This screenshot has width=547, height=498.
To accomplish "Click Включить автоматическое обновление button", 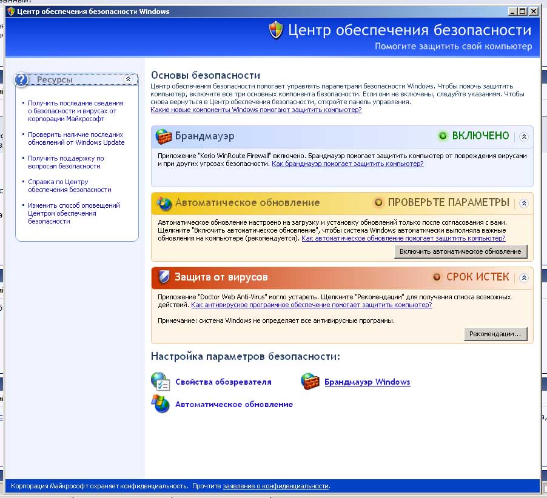I will 460,251.
